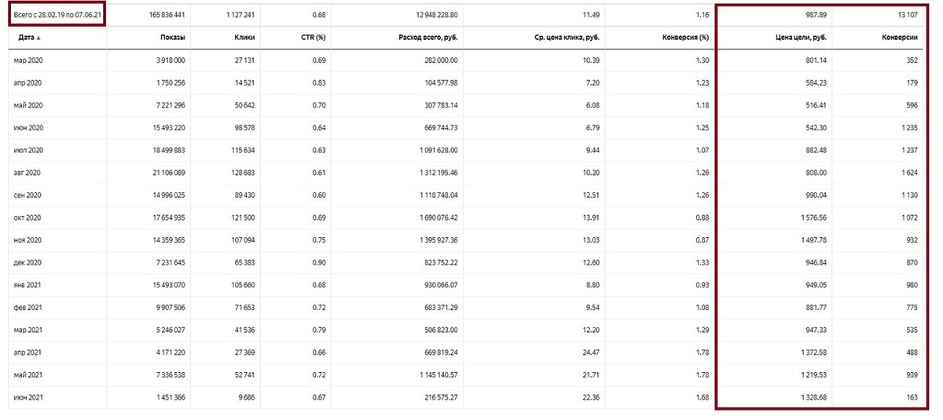Select total conversions value 13 107
The width and height of the screenshot is (943, 420).
(905, 14)
